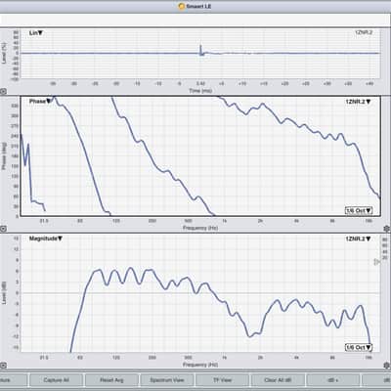Click the dB + button
This screenshot has width=391, height=391.
coord(333,380)
